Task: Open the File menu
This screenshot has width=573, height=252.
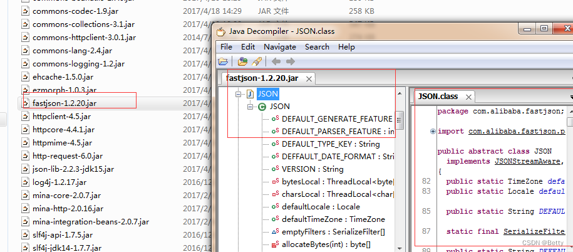Action: (226, 47)
